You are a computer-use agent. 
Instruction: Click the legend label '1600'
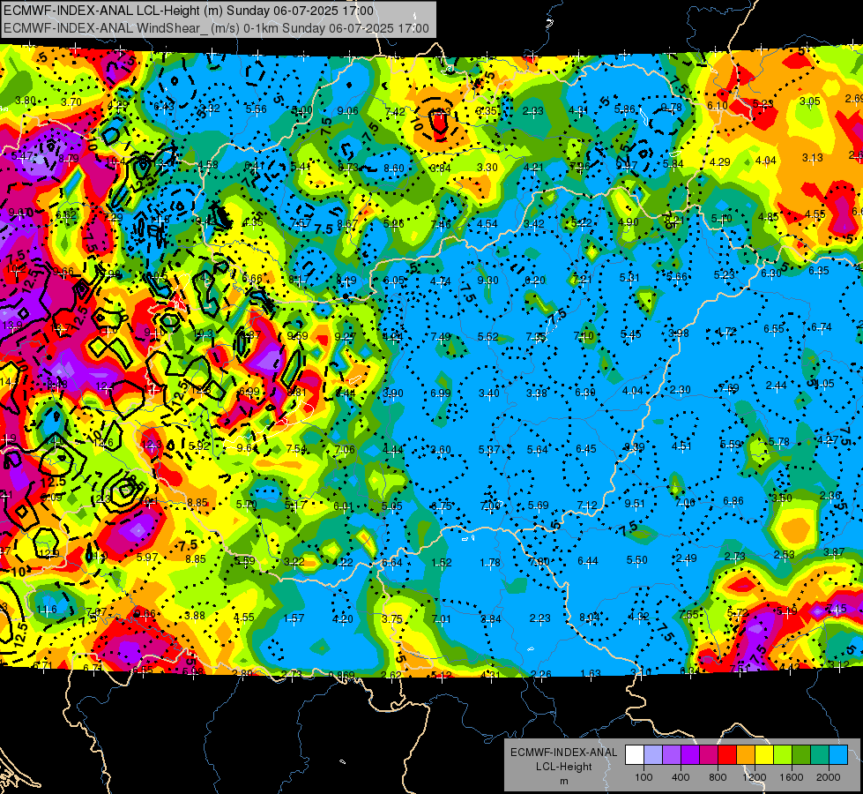[x=792, y=777]
